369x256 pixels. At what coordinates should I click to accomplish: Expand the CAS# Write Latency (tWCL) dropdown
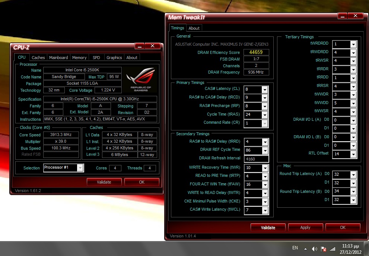pyautogui.click(x=265, y=210)
